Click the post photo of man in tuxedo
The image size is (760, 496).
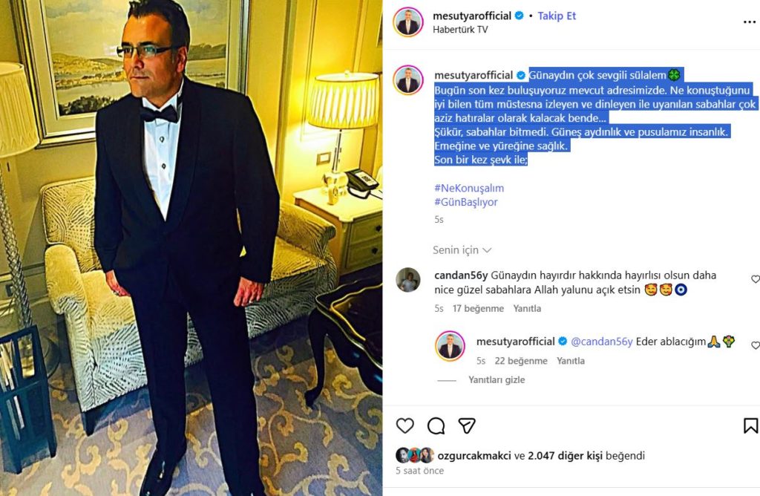click(191, 248)
